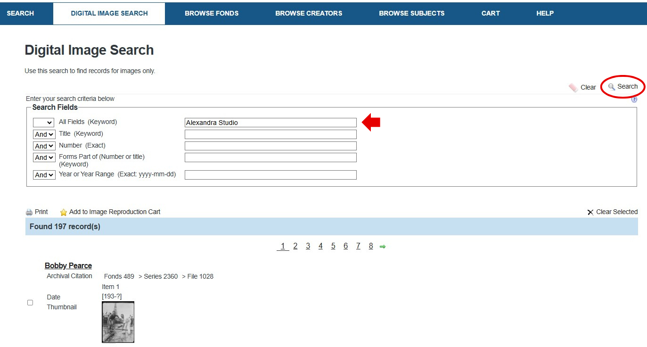Viewport: 647px width, 347px height.
Task: Click the date value [193-?]
Action: 112,296
